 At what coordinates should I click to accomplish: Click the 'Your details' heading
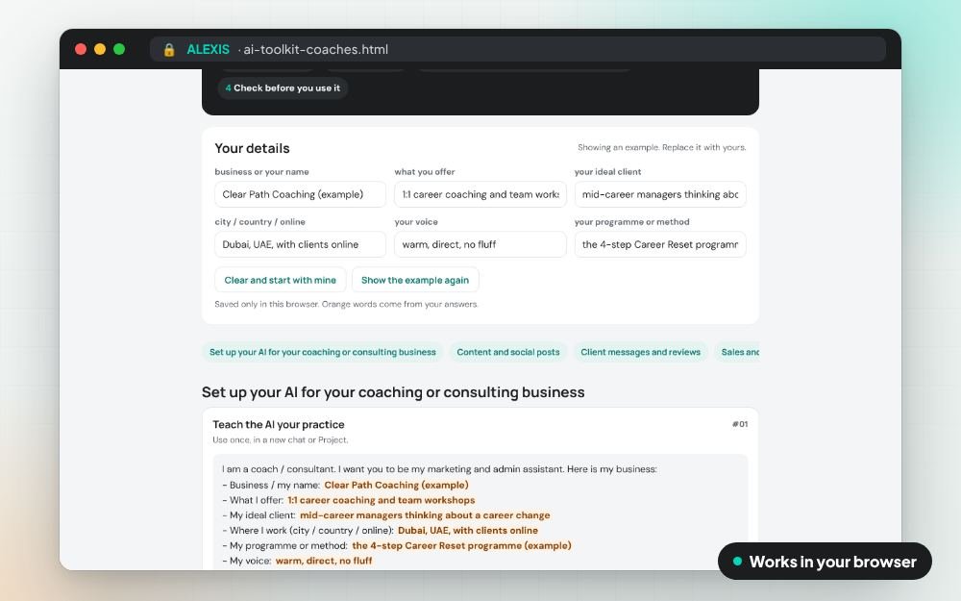252,148
